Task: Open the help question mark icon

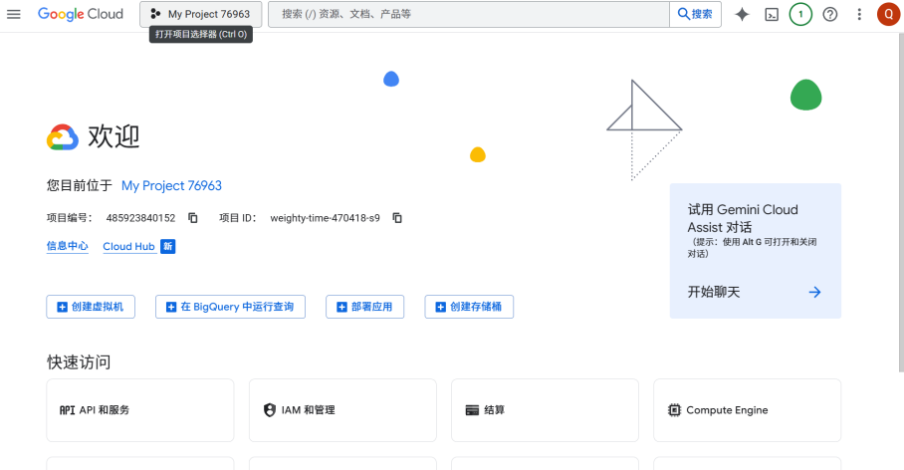Action: (x=829, y=14)
